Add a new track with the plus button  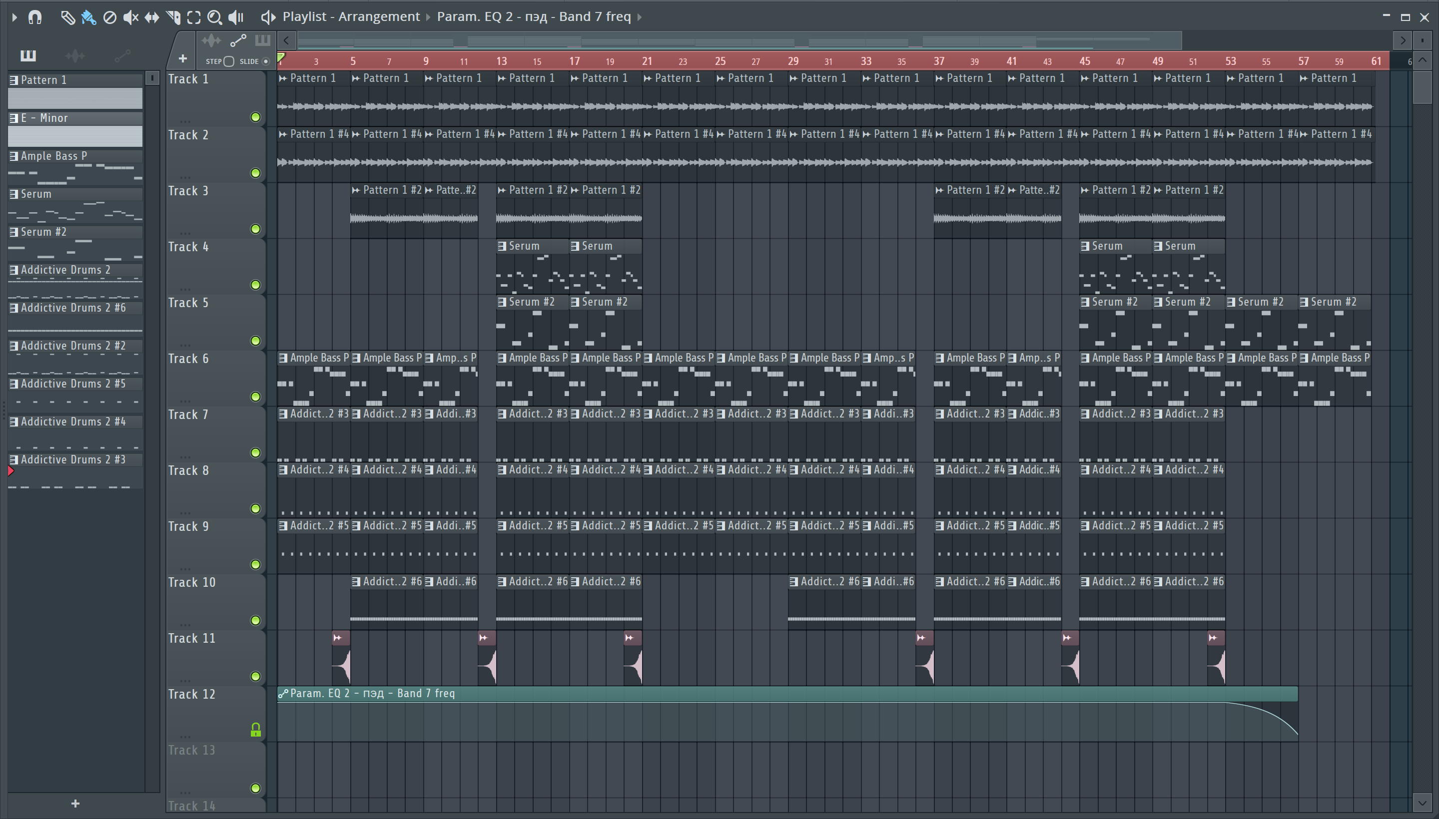point(182,58)
